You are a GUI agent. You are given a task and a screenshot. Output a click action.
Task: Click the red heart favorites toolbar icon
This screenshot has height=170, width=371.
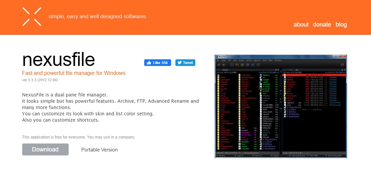pos(258,65)
